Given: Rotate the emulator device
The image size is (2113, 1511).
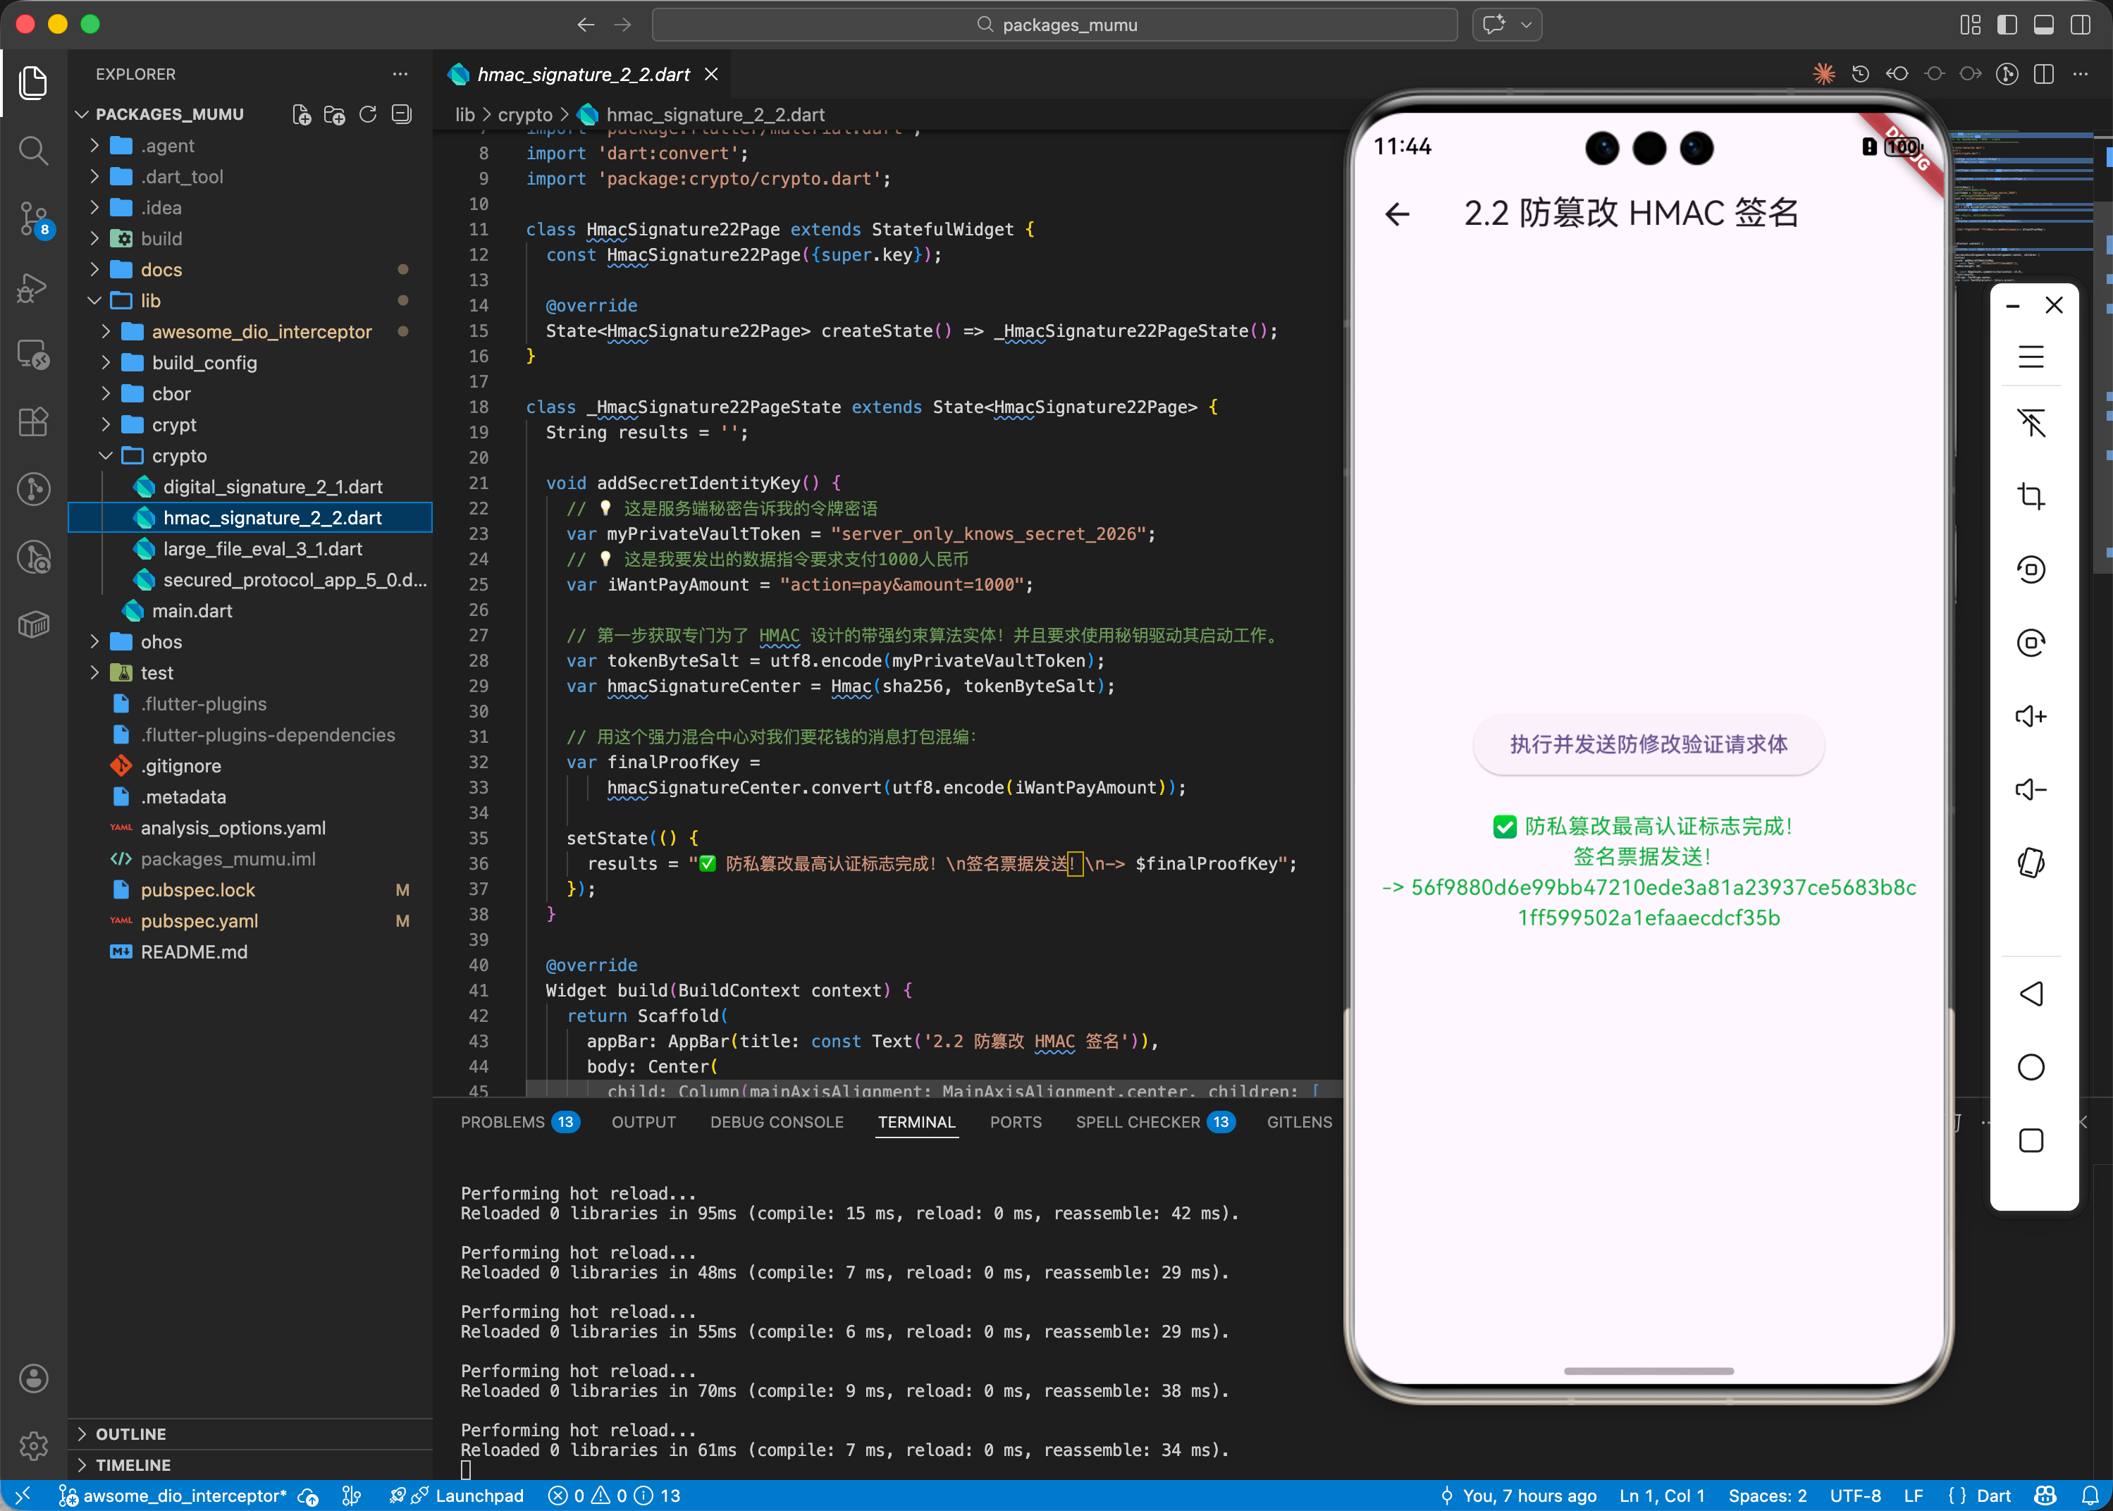Looking at the screenshot, I should 2031,863.
